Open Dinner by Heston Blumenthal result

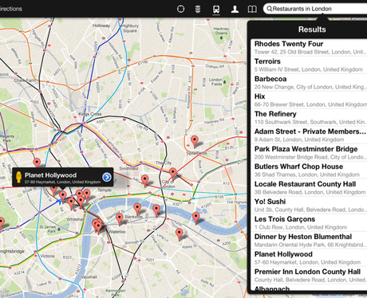point(309,240)
